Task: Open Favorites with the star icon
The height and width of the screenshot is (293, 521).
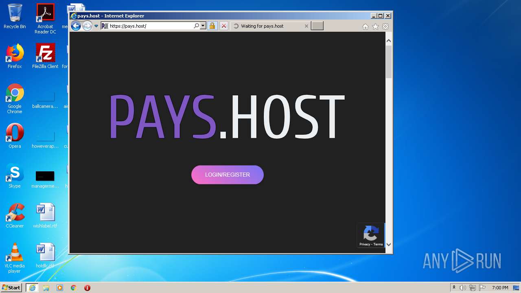Action: pyautogui.click(x=375, y=26)
